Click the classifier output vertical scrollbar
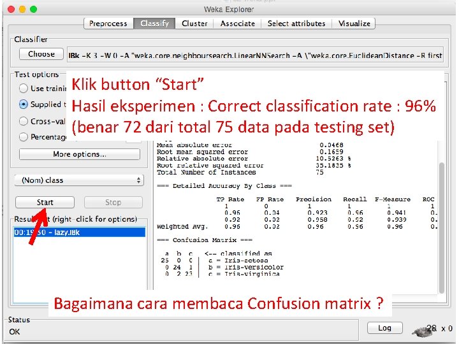Viewport: 459px width, 344px height. 442,228
